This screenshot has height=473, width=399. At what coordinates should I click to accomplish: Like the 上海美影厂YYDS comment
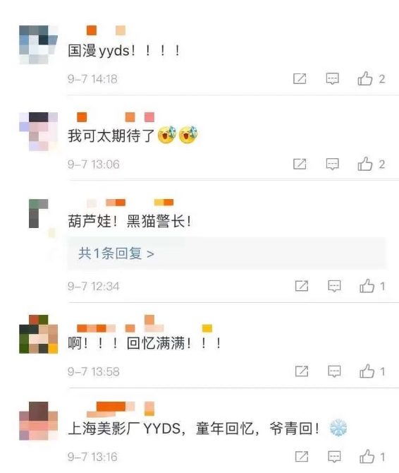coord(367,457)
